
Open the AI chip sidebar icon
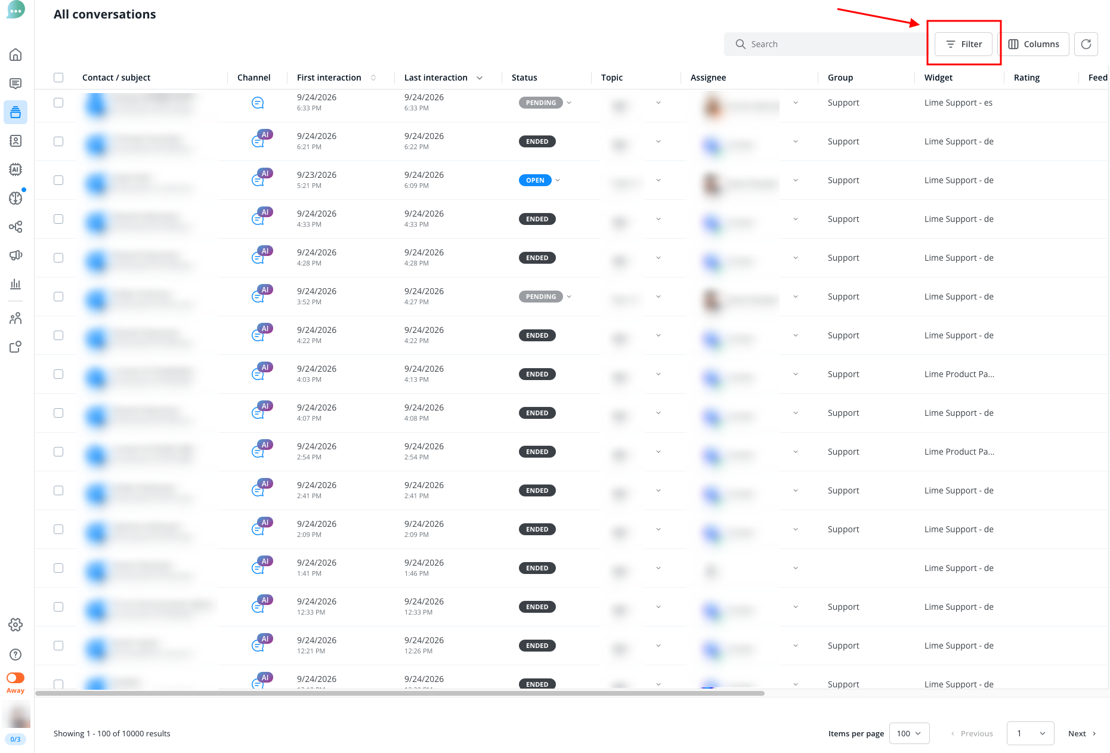pyautogui.click(x=16, y=169)
